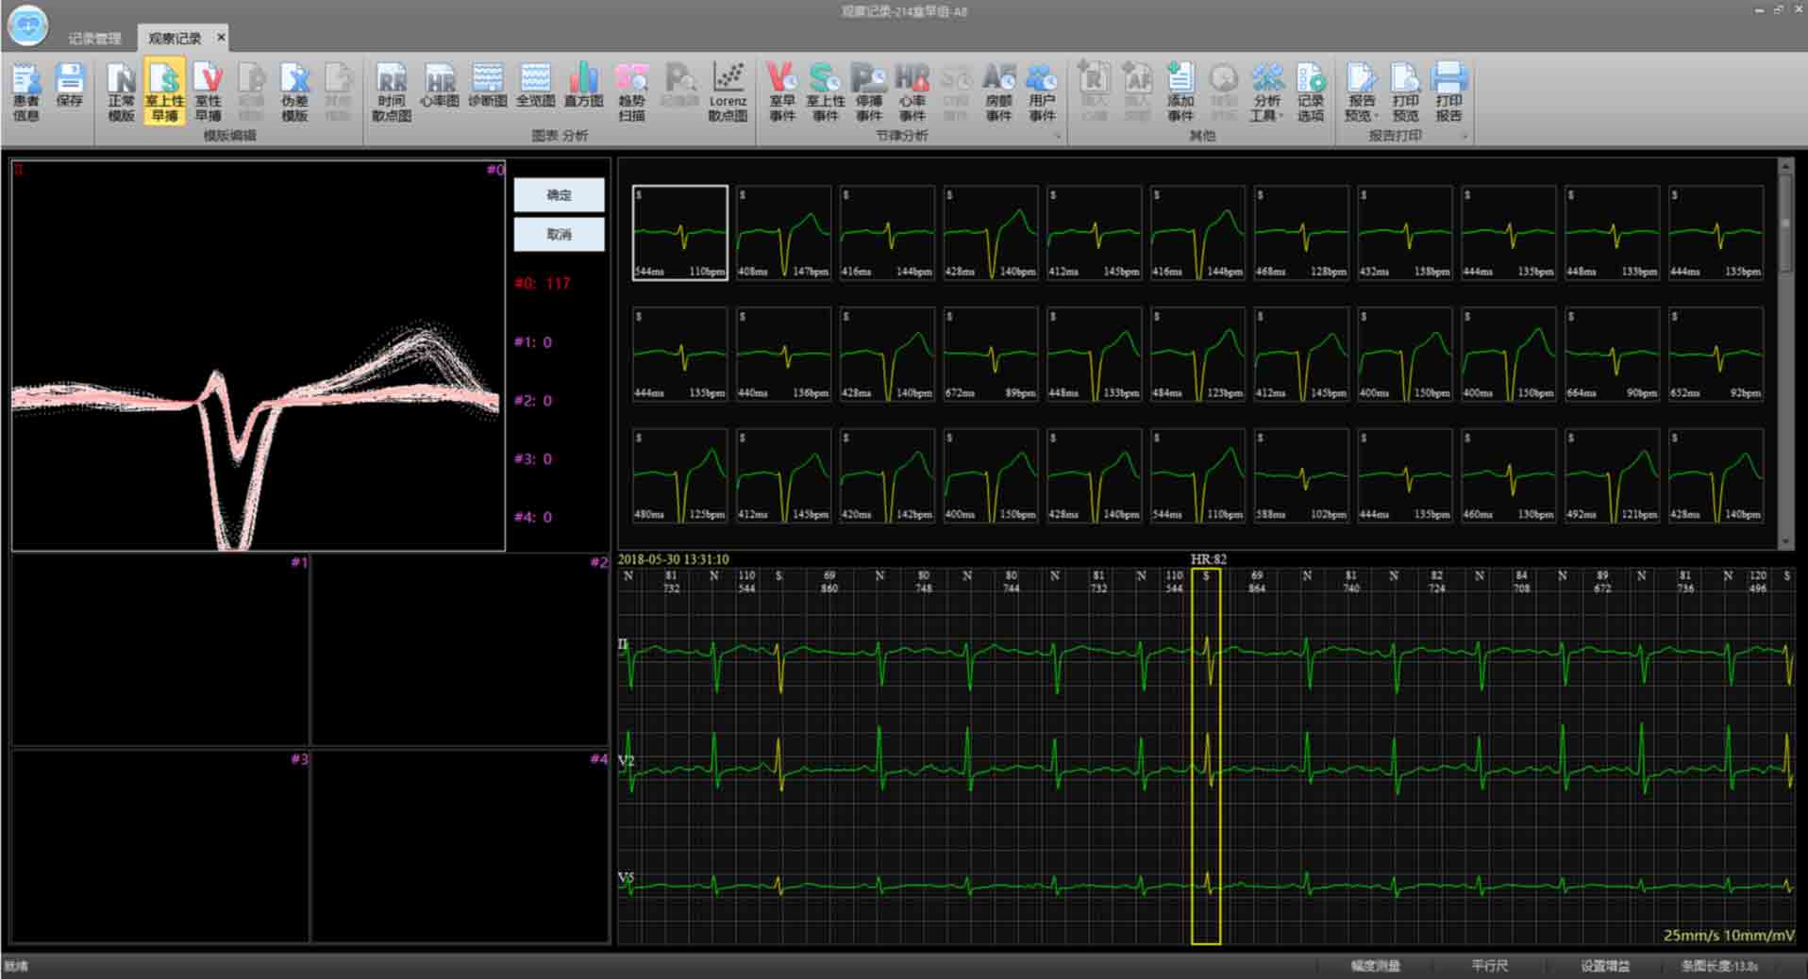Screen dimensions: 1808x979
Task: Click the empty #1 template panel
Action: pos(160,651)
